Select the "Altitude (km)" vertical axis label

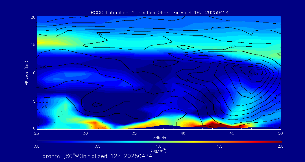click(x=26, y=73)
